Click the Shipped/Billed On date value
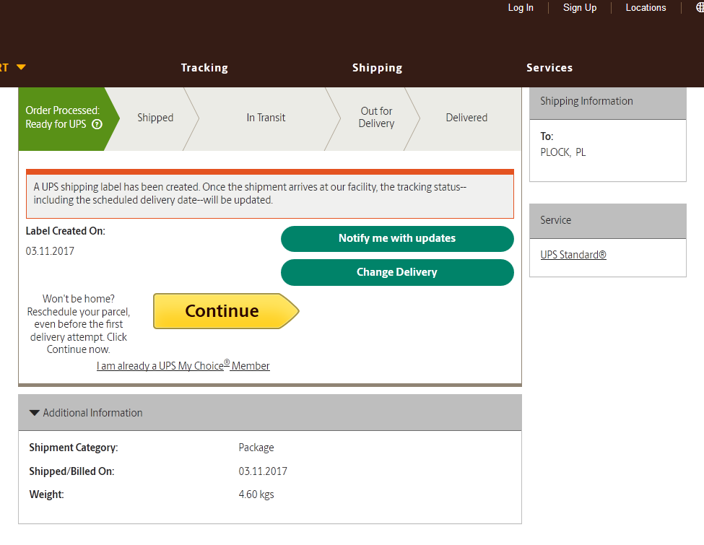Image resolution: width=704 pixels, height=545 pixels. [x=263, y=471]
